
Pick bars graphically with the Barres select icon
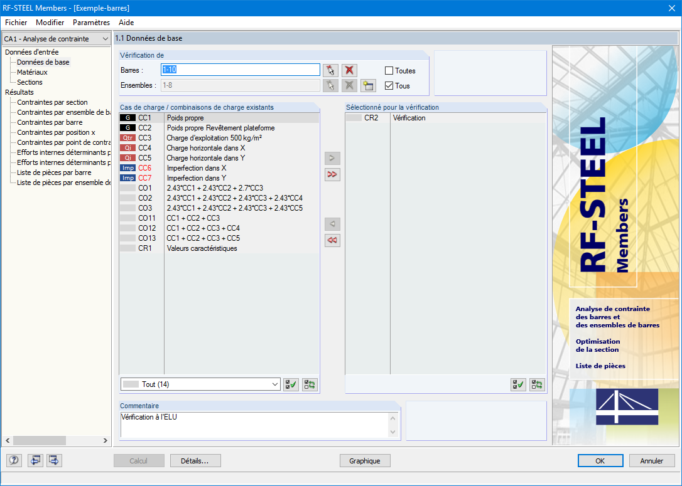330,70
